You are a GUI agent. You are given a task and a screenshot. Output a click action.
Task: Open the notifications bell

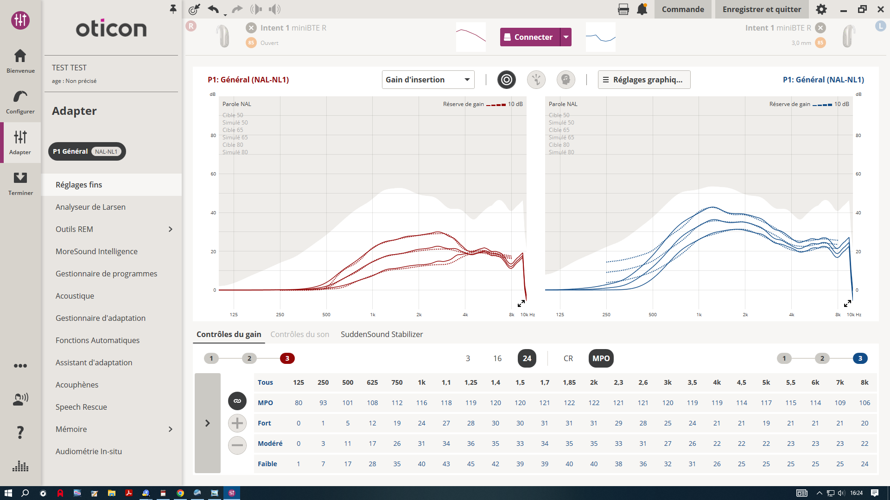coord(642,9)
